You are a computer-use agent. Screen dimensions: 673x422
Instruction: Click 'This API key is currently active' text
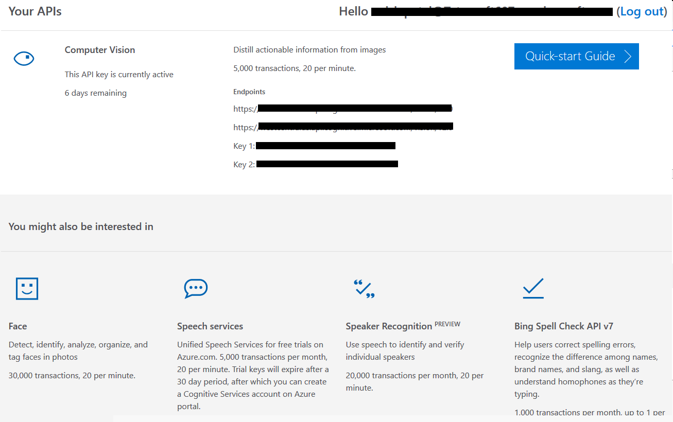coord(119,75)
